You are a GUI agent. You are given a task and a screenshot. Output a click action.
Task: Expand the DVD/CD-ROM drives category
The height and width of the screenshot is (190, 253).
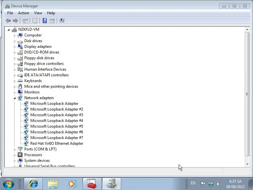[x=15, y=53]
